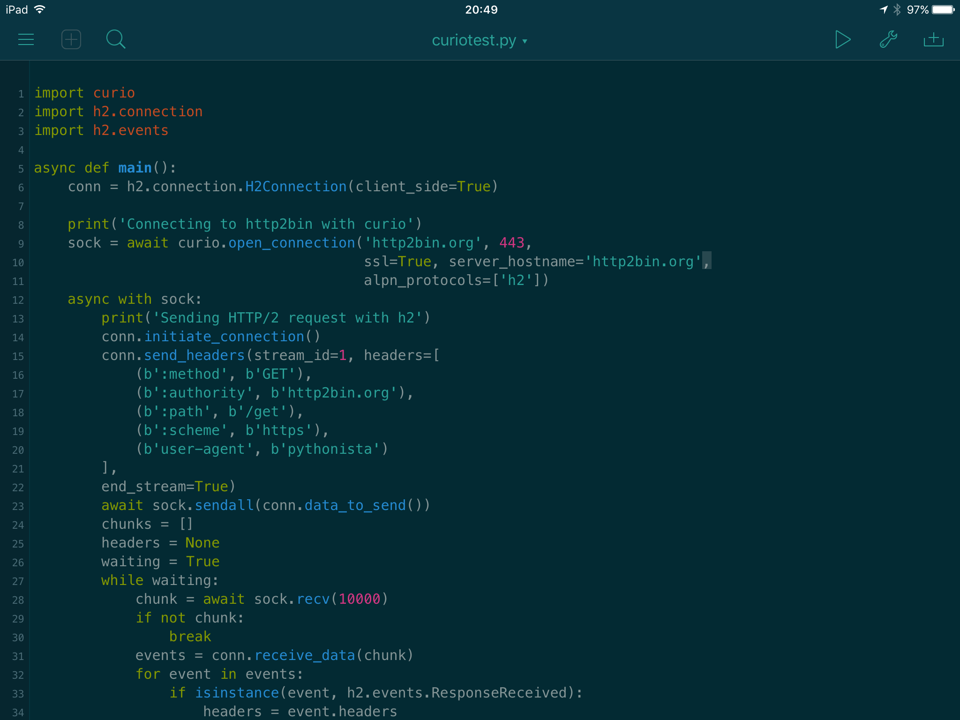Click 'async with sock:' statement
The width and height of the screenshot is (960, 720).
click(135, 299)
